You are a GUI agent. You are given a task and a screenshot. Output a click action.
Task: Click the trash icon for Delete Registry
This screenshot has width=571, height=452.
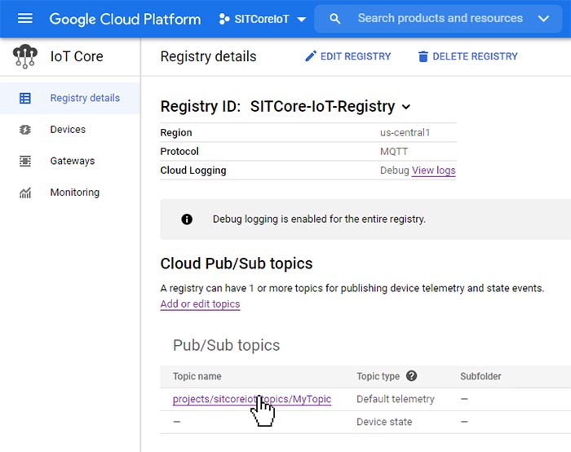click(x=423, y=56)
